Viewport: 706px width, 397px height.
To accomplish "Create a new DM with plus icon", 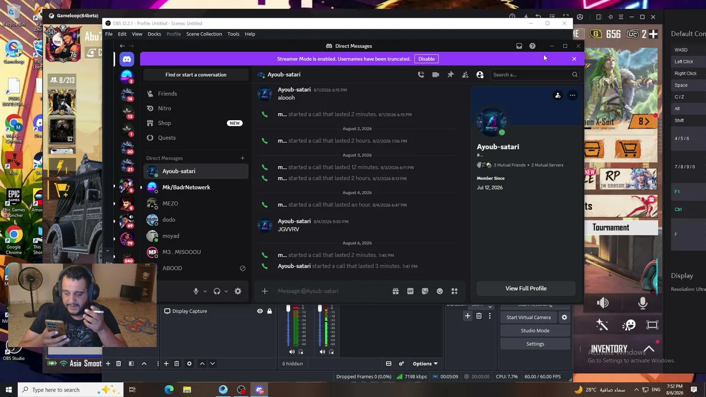I will [242, 158].
